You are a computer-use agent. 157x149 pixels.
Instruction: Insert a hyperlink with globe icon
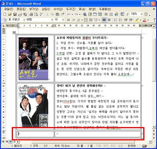tap(85, 14)
